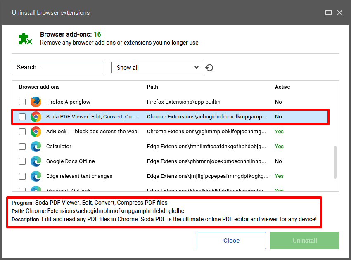Click the Firefox icon beside Firefox Alpenglow

pyautogui.click(x=36, y=102)
